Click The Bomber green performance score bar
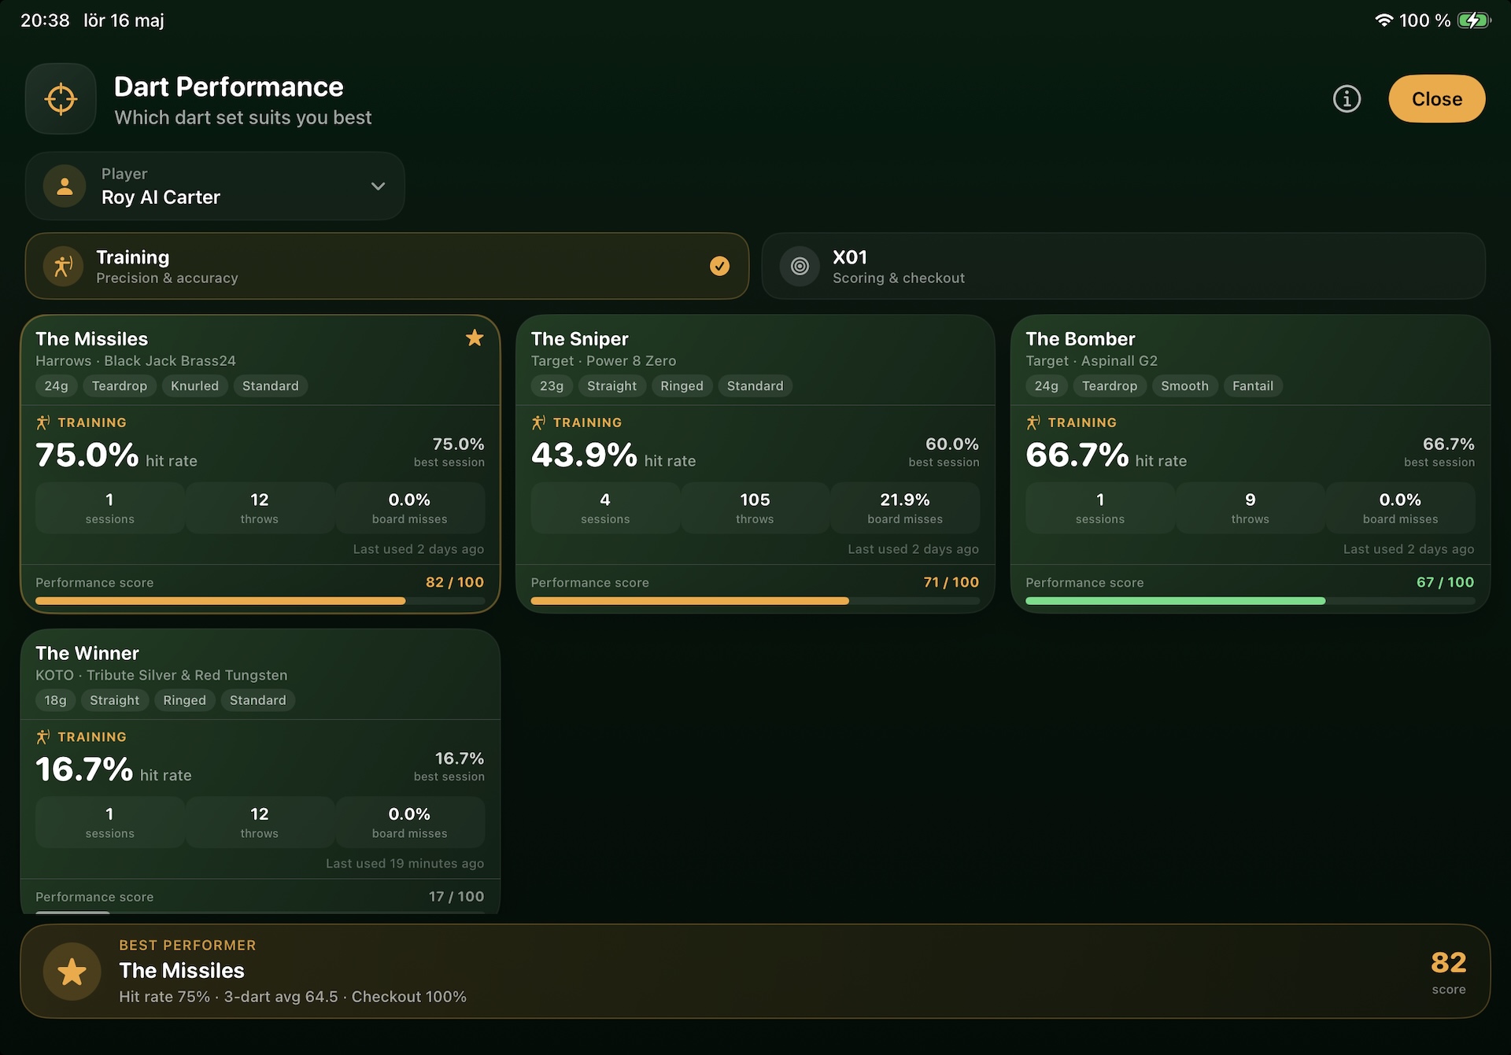The height and width of the screenshot is (1055, 1511). point(1250,601)
